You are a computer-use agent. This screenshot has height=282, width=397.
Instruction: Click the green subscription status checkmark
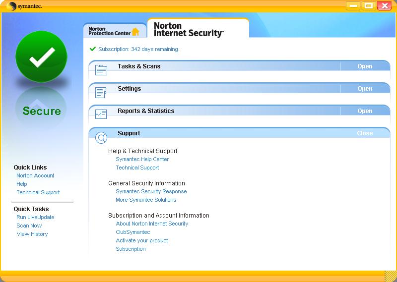pos(92,49)
